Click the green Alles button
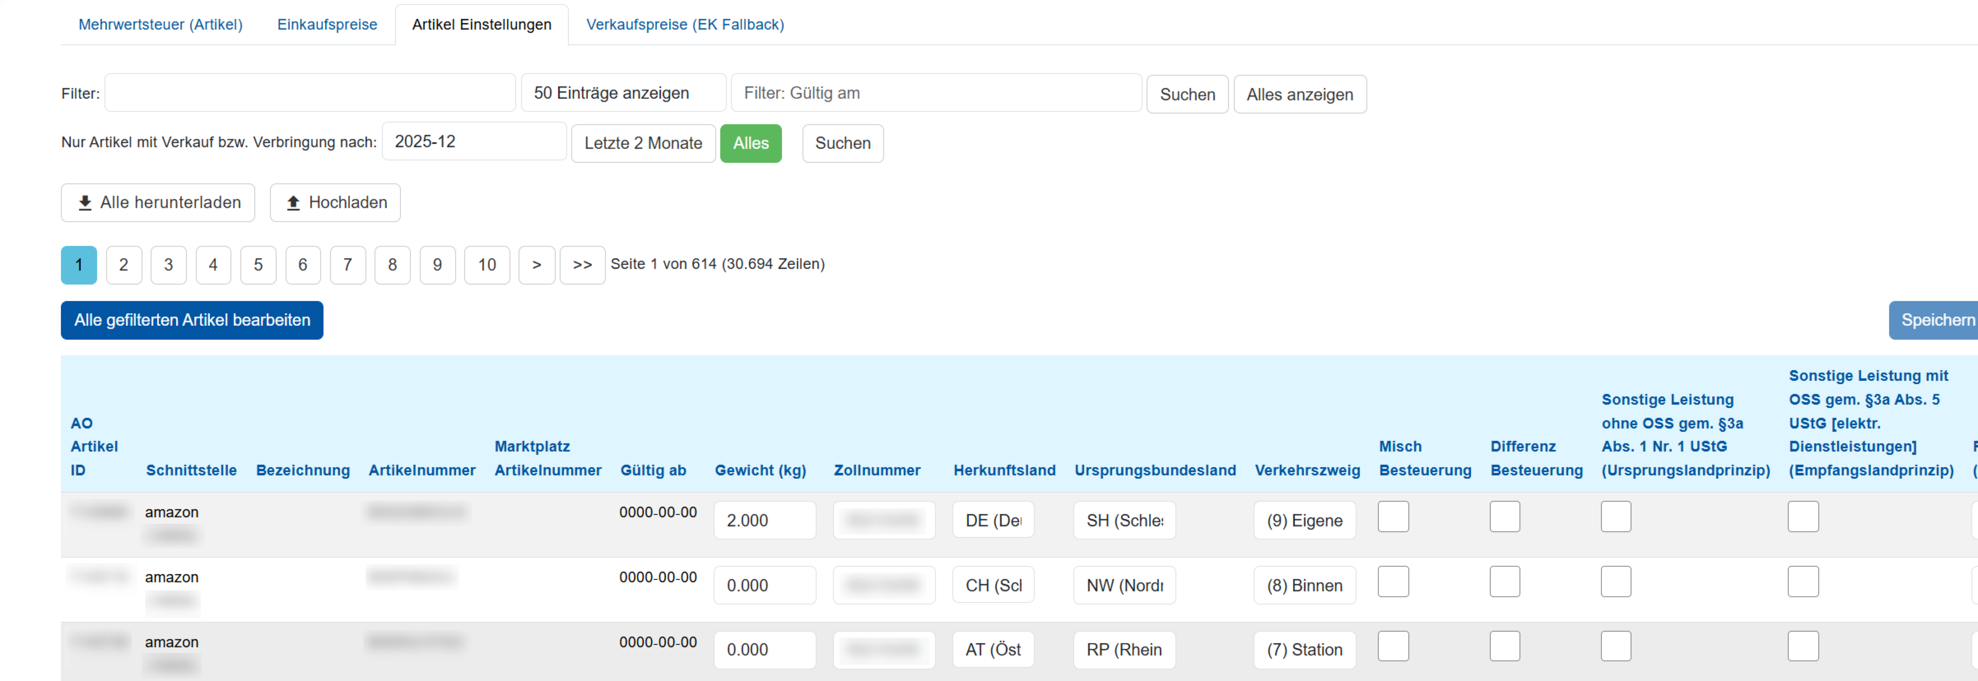This screenshot has height=681, width=1978. coord(750,144)
